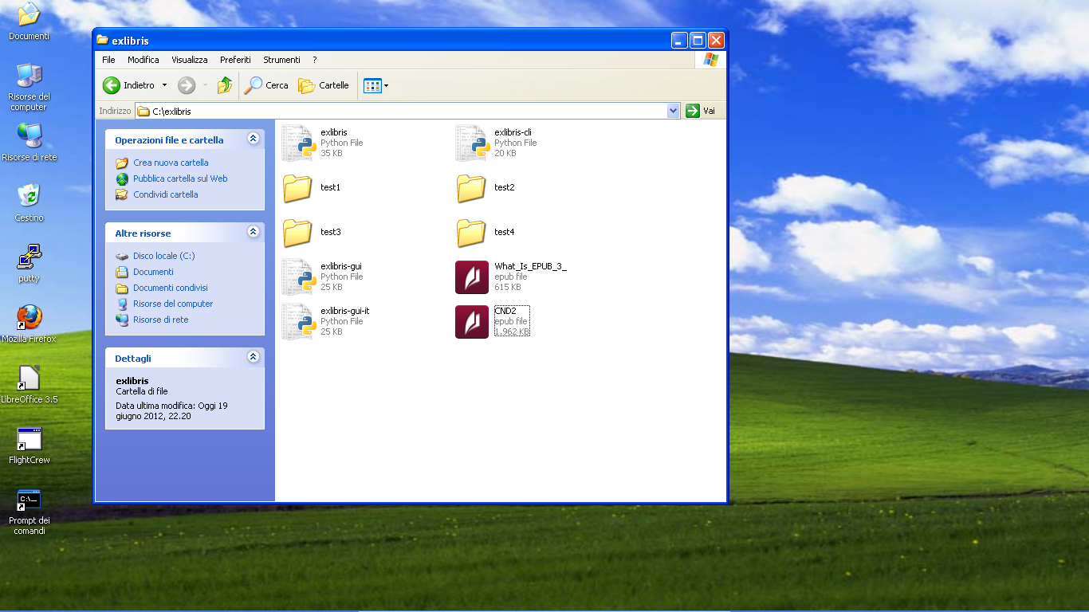Open the Modifica menu
The image size is (1089, 612).
[143, 60]
